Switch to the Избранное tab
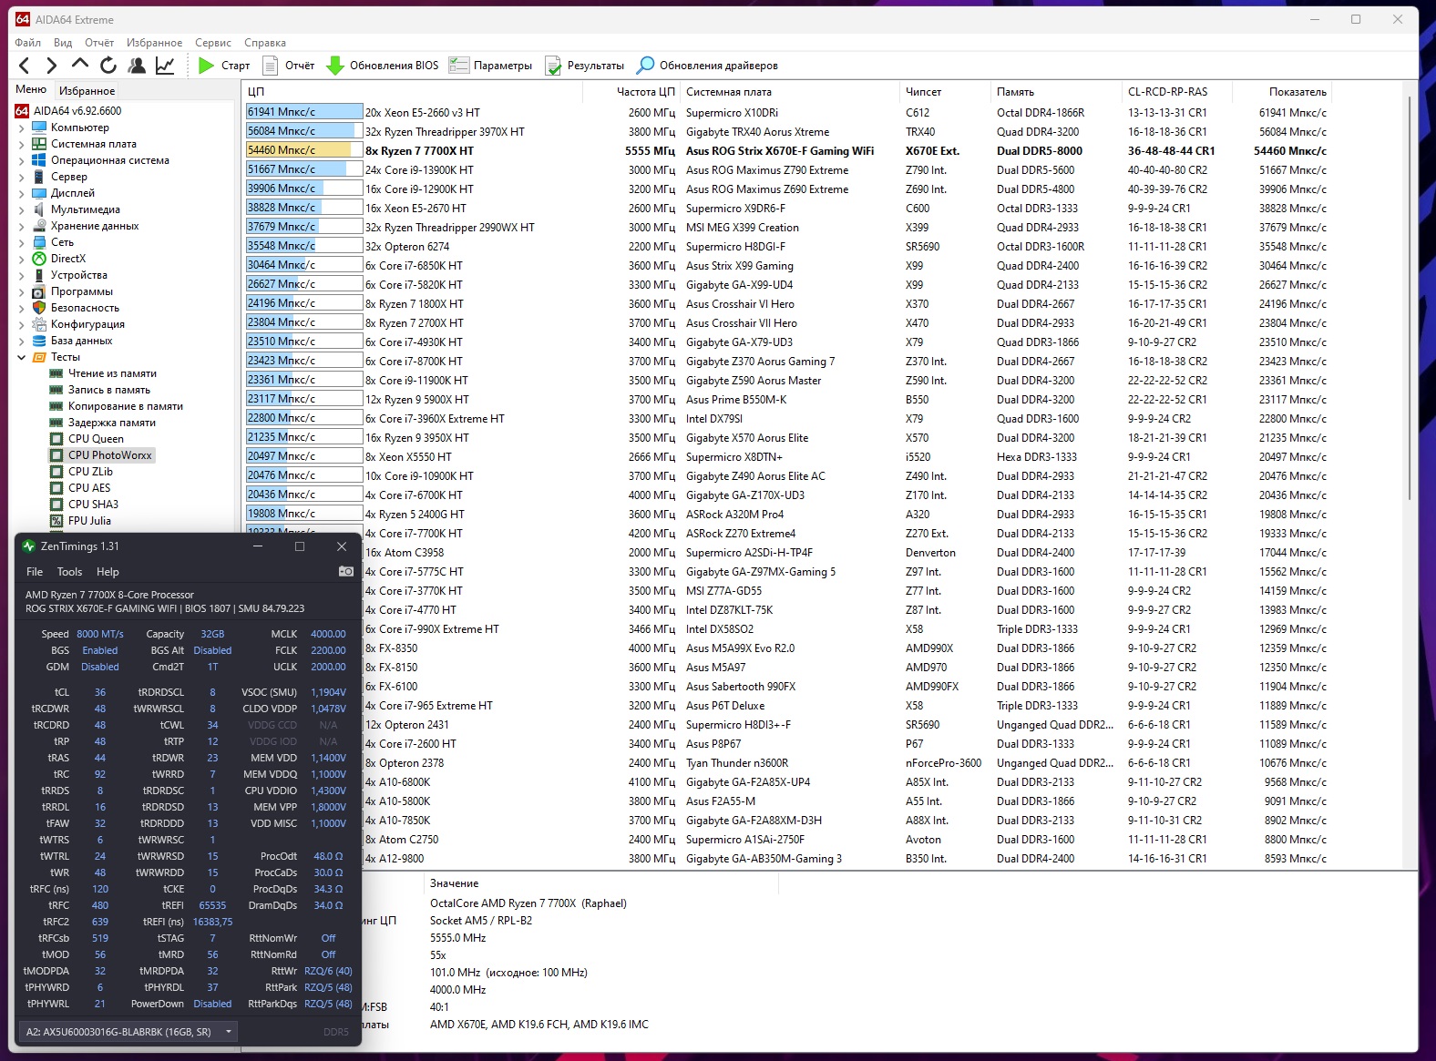This screenshot has width=1436, height=1061. pyautogui.click(x=87, y=91)
